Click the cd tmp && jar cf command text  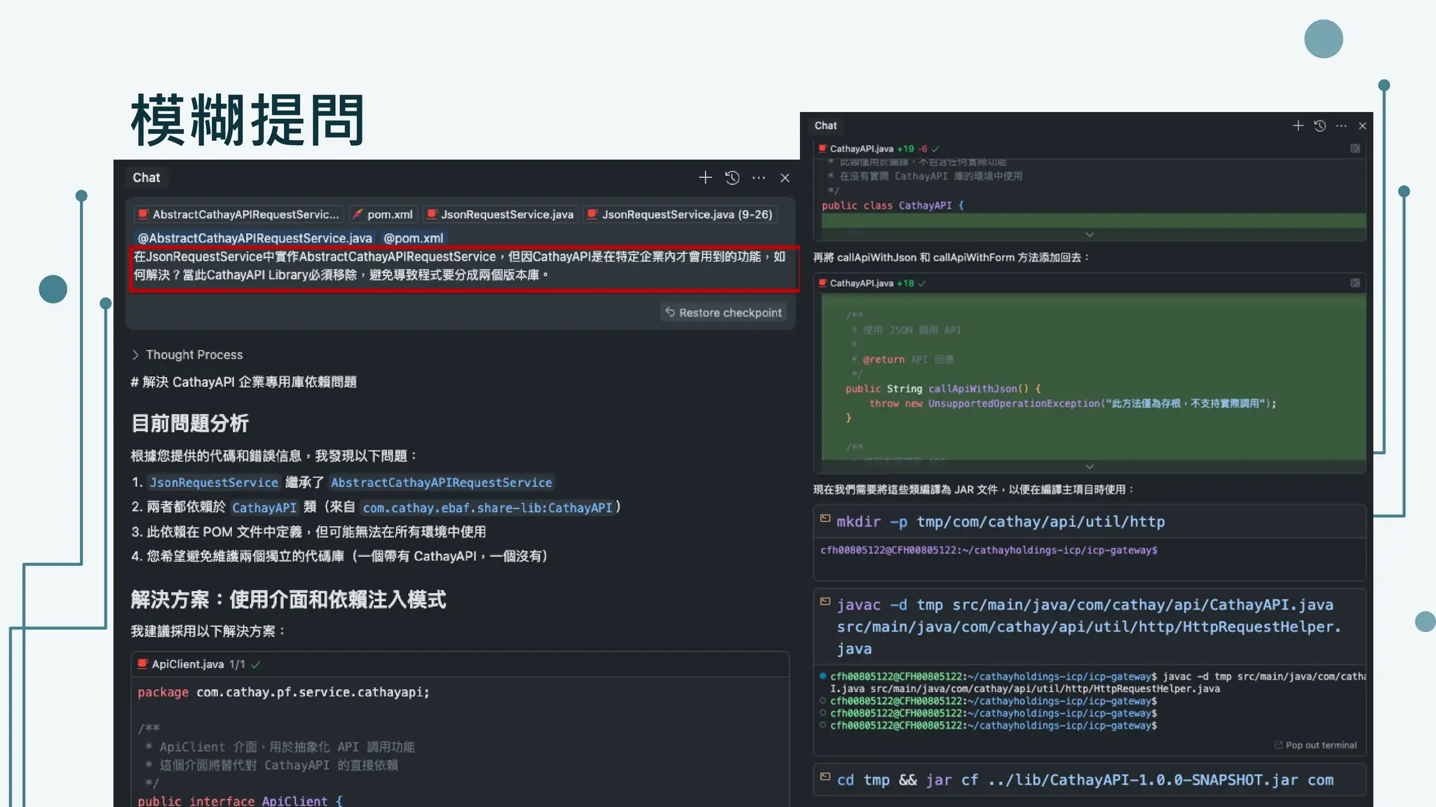[1085, 780]
